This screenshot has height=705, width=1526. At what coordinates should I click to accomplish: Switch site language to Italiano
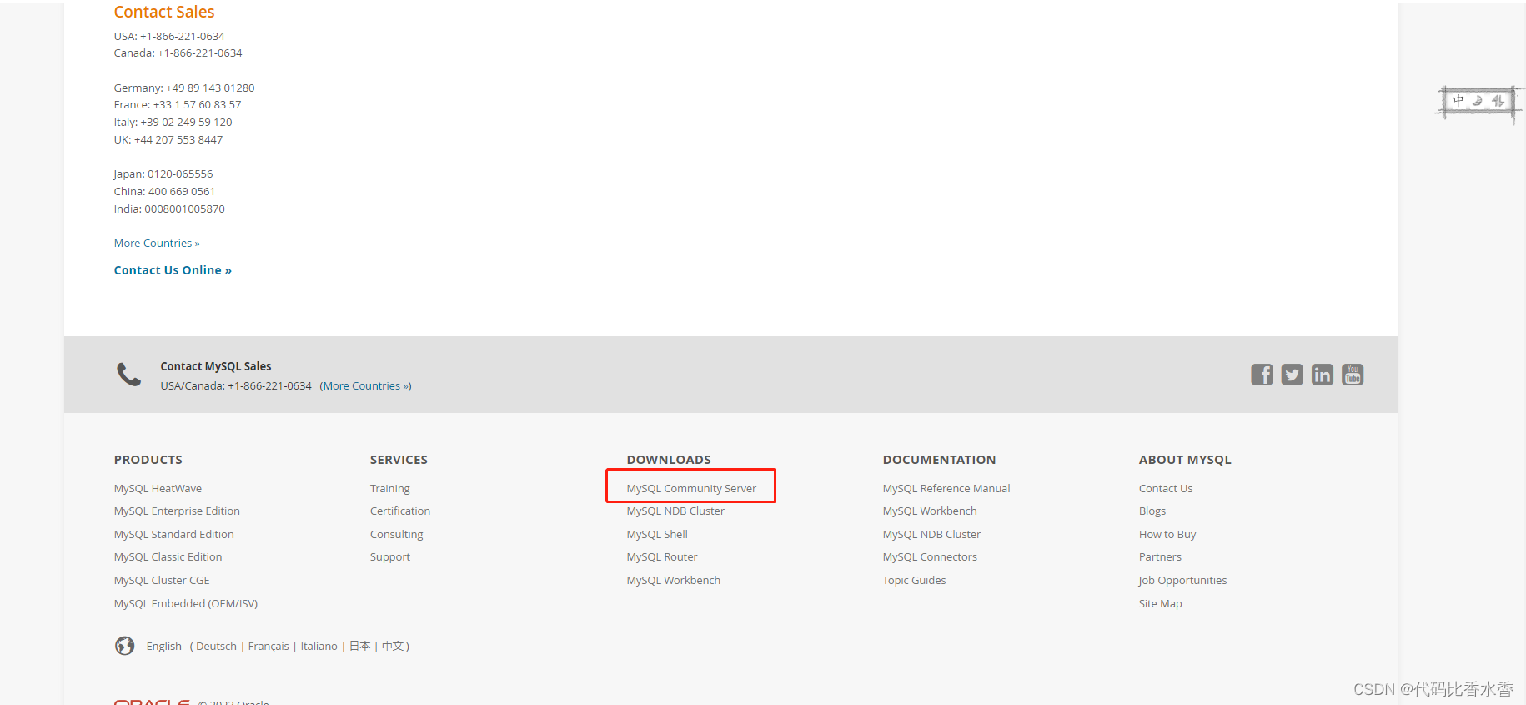pyautogui.click(x=319, y=647)
